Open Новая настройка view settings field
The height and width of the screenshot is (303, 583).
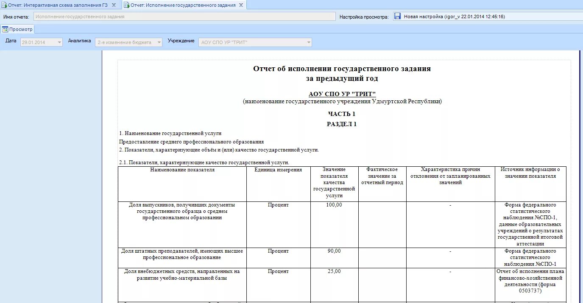[x=487, y=17]
